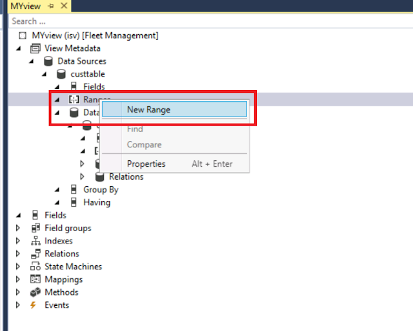Select MYview (isv) [Fleet Management] root node
This screenshot has height=331, width=413.
pyautogui.click(x=95, y=35)
